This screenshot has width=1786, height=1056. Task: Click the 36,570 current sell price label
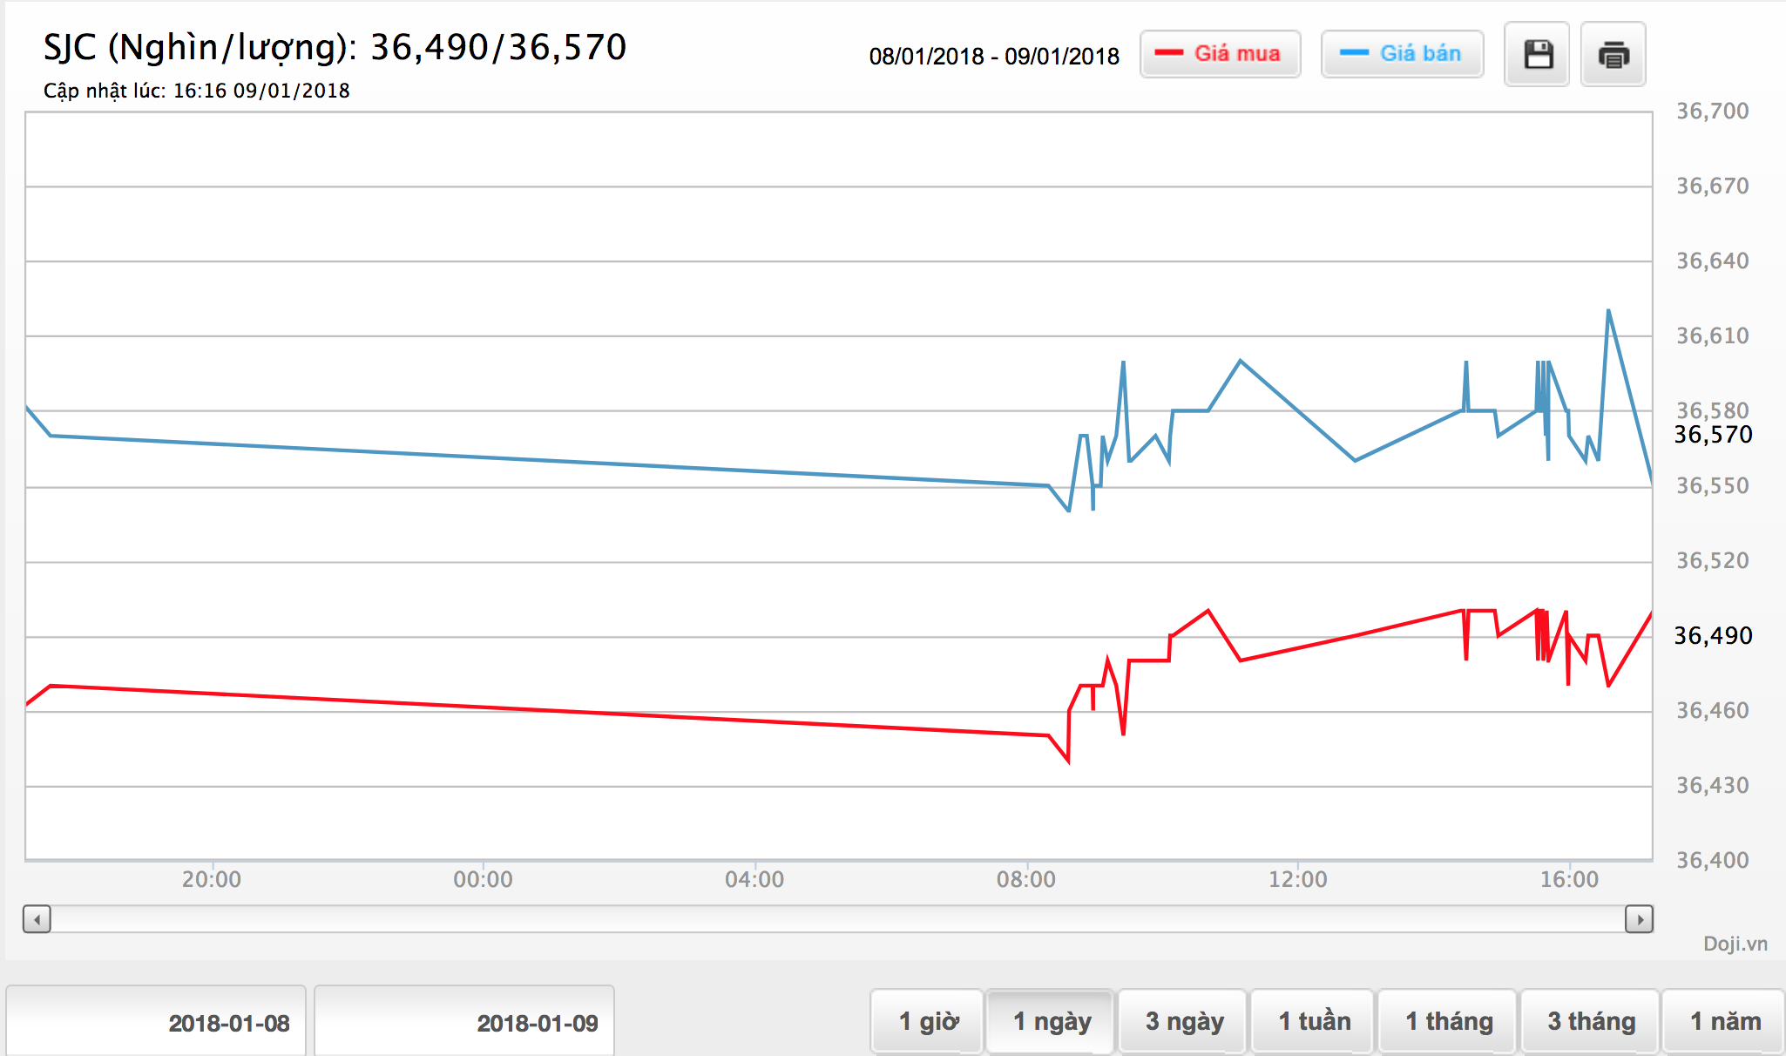coord(1713,435)
